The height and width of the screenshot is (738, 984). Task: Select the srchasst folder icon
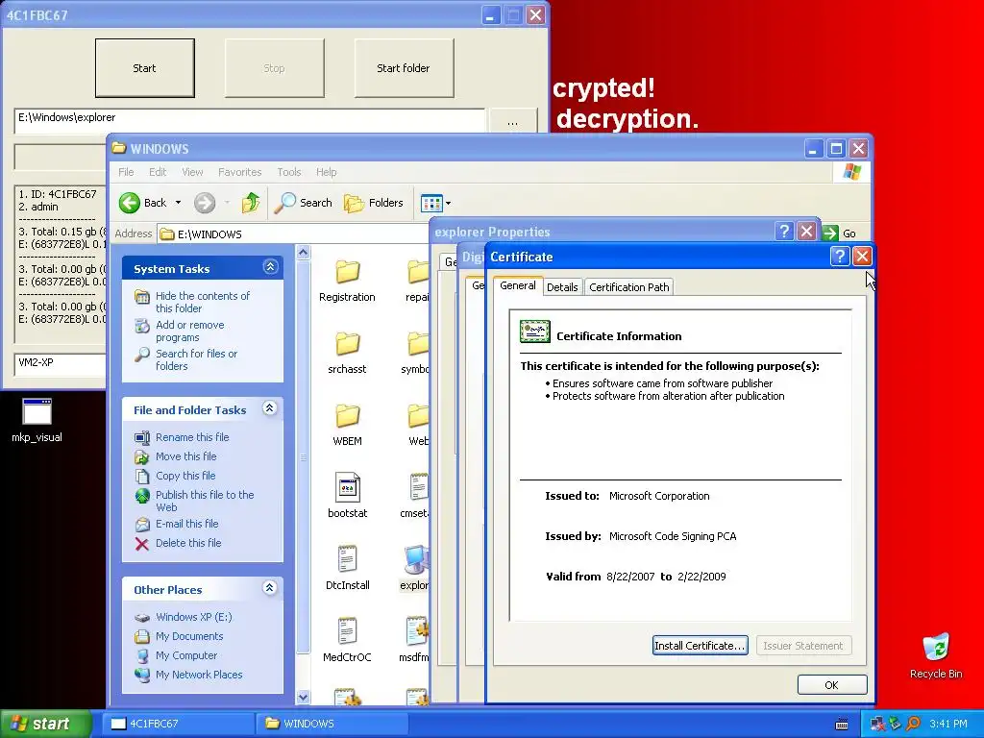(x=347, y=353)
